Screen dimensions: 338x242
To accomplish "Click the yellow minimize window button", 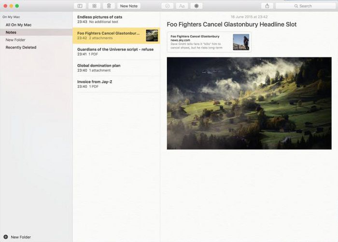I will coord(11,6).
